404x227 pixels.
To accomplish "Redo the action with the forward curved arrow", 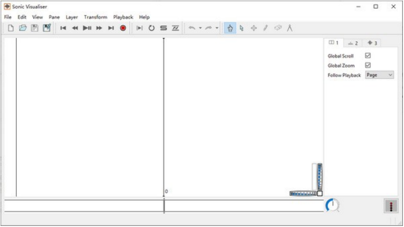I will tap(209, 28).
